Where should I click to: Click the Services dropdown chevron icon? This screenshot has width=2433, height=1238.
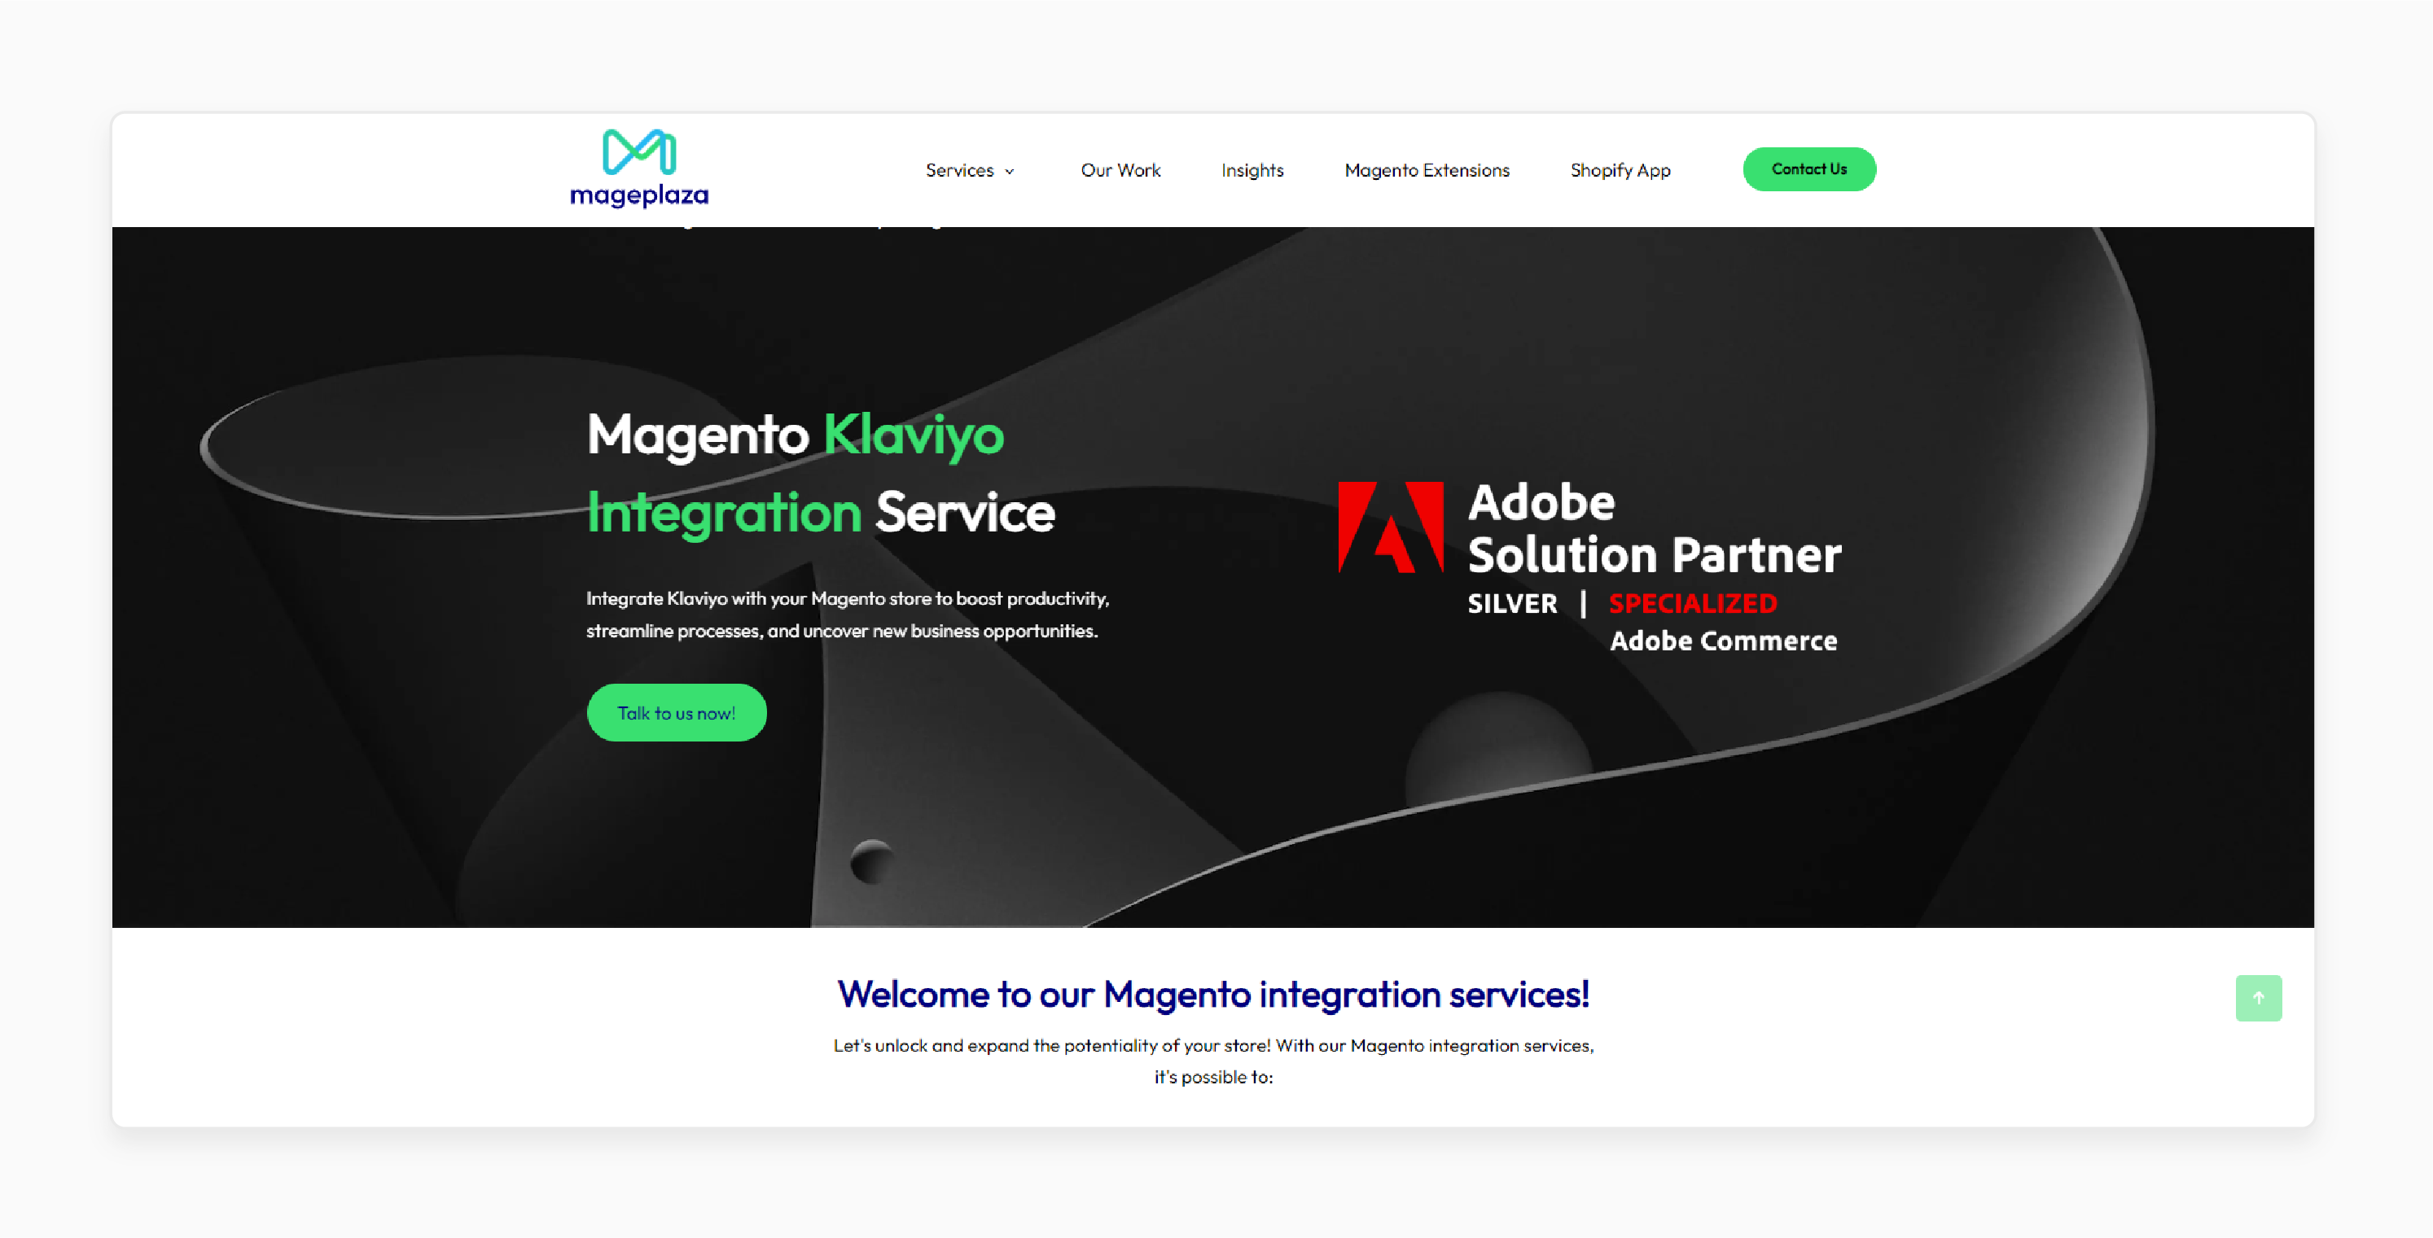click(1006, 169)
